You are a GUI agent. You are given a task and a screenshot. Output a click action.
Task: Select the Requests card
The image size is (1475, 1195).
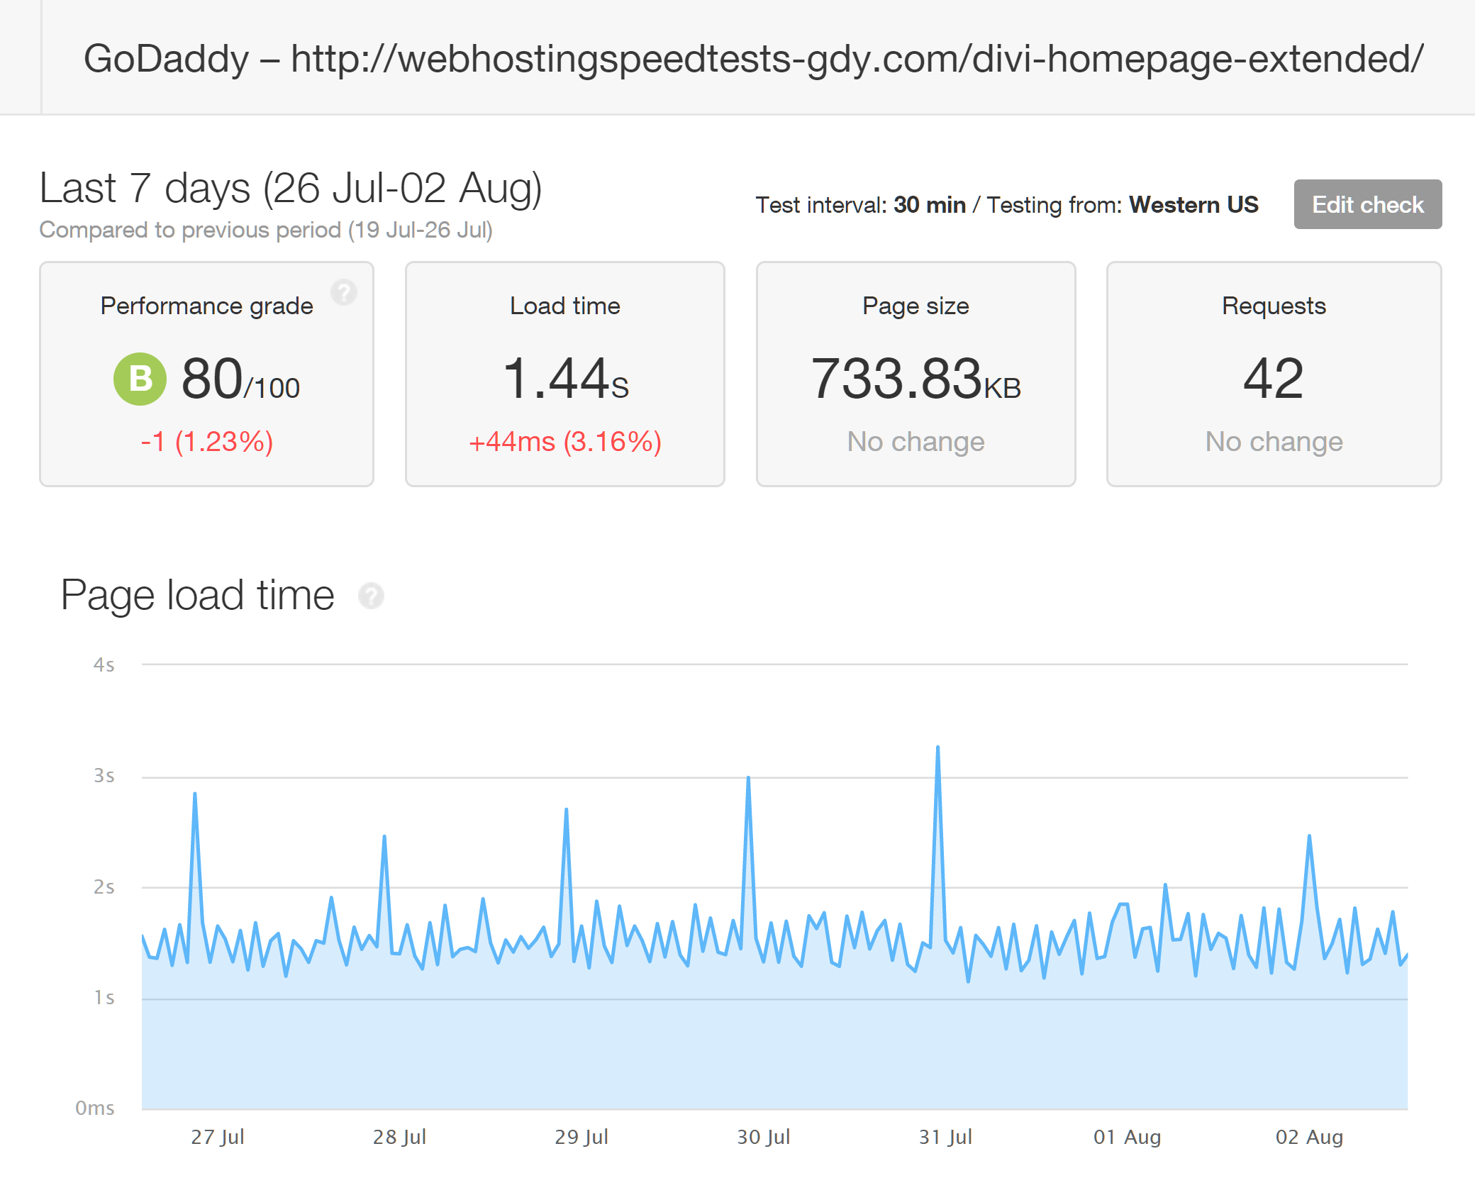(x=1274, y=374)
